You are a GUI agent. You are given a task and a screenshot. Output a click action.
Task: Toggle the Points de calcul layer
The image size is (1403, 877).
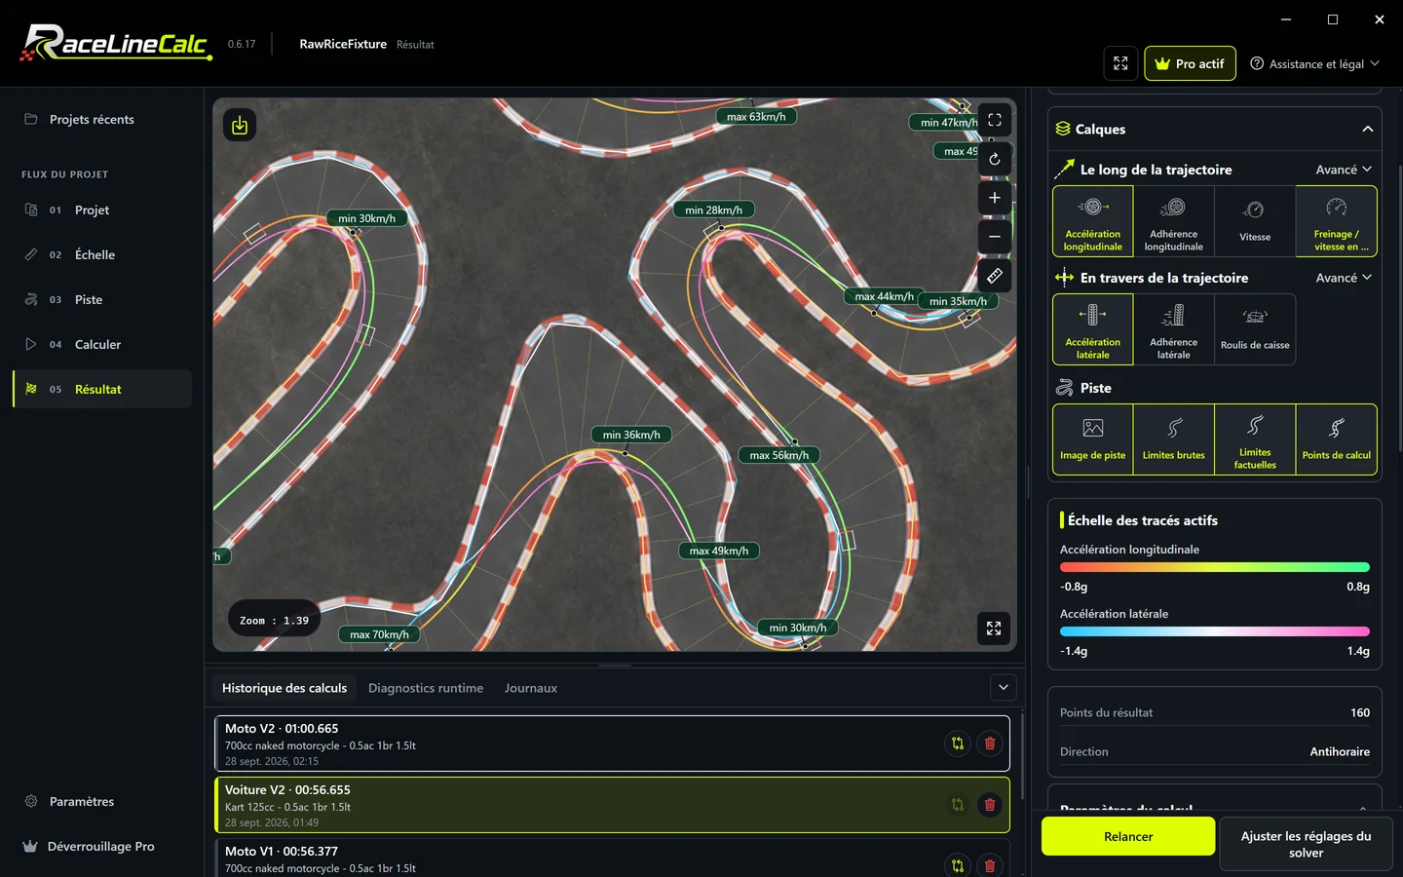[x=1336, y=439]
